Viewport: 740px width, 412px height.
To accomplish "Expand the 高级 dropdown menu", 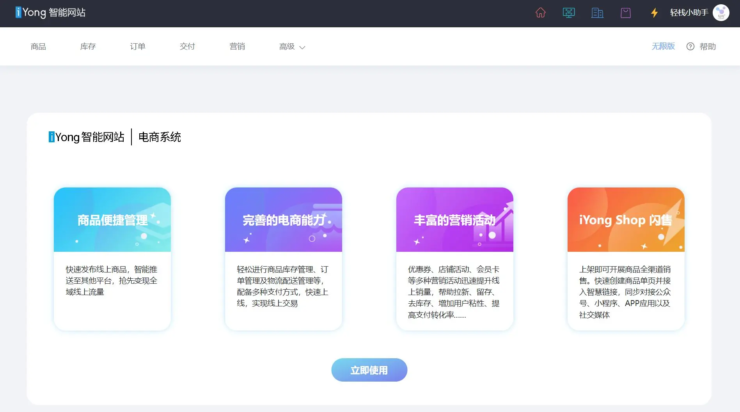I will [292, 47].
